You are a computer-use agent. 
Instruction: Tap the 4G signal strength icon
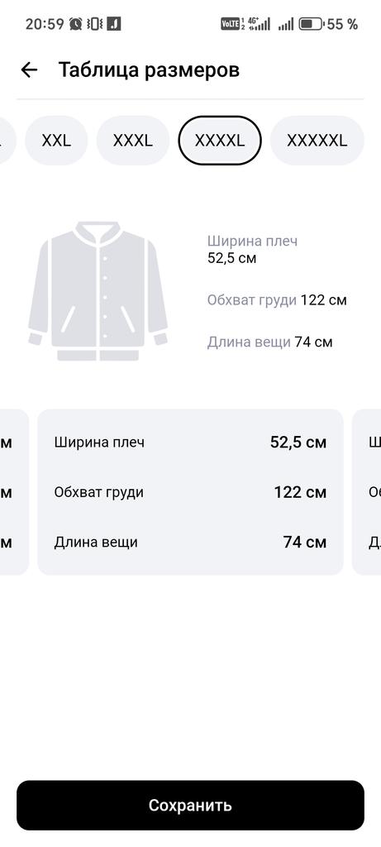(x=259, y=24)
